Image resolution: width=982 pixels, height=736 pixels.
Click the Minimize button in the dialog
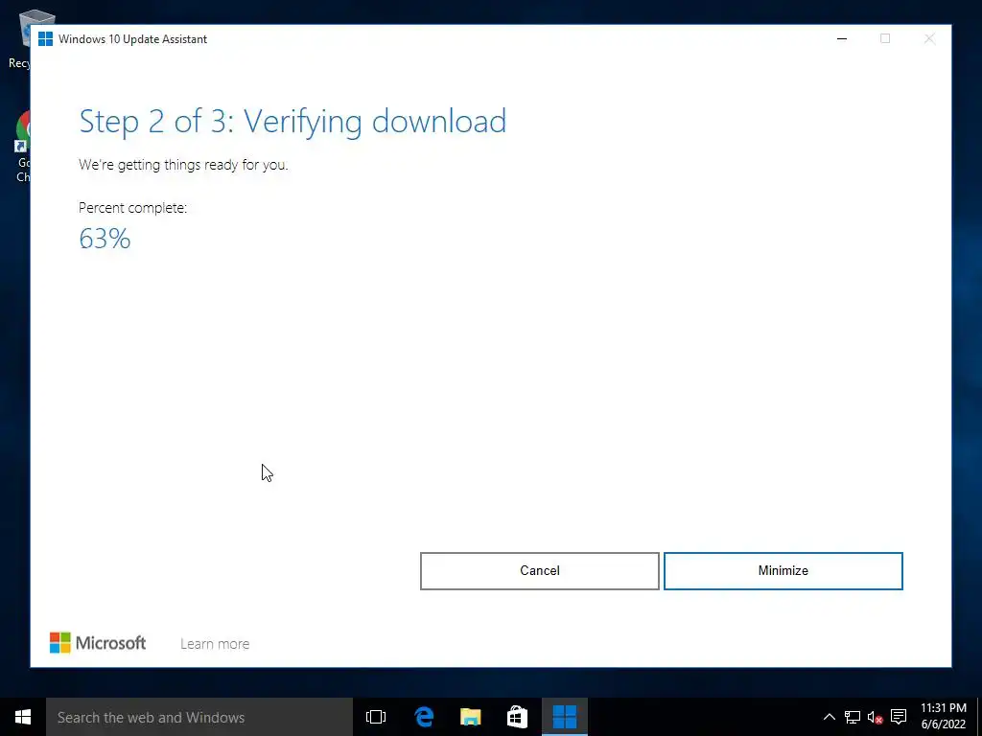(x=783, y=571)
